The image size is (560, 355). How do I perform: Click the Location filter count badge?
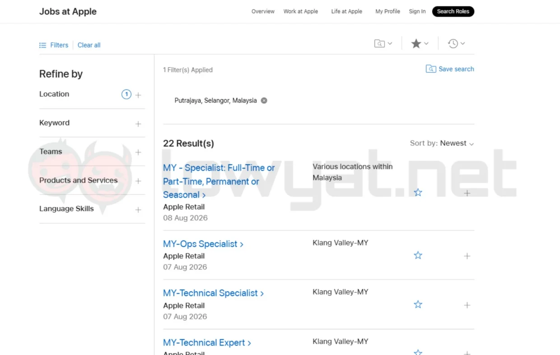click(126, 94)
